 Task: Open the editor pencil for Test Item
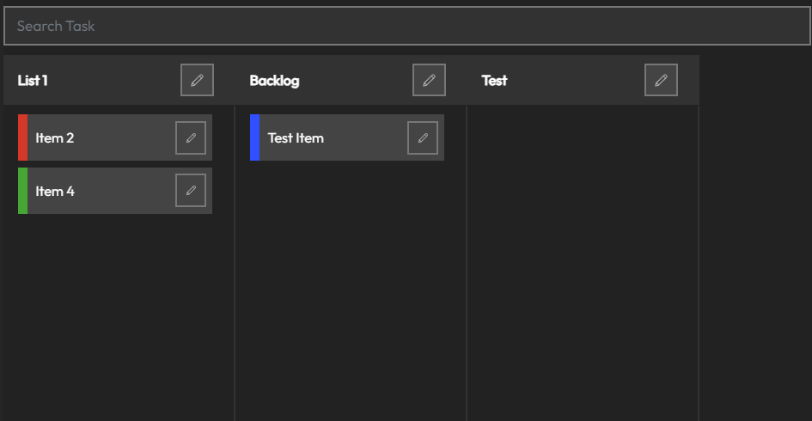pyautogui.click(x=423, y=137)
